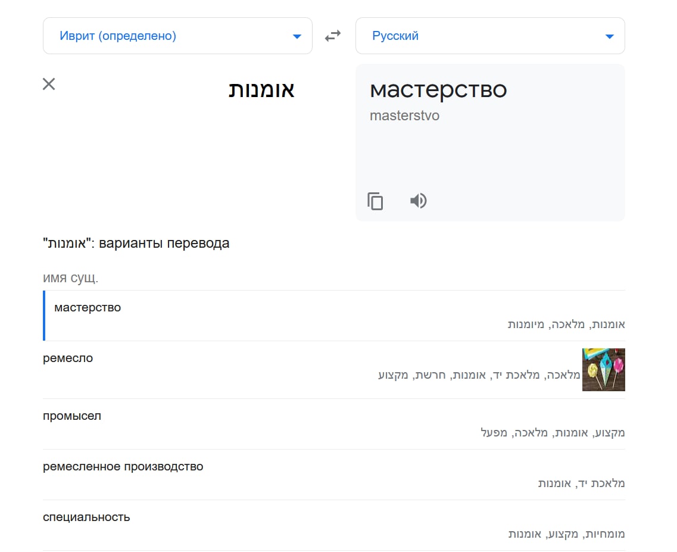Viewport: 677px width, 552px height.
Task: Select the специальность translation variant
Action: click(x=86, y=517)
